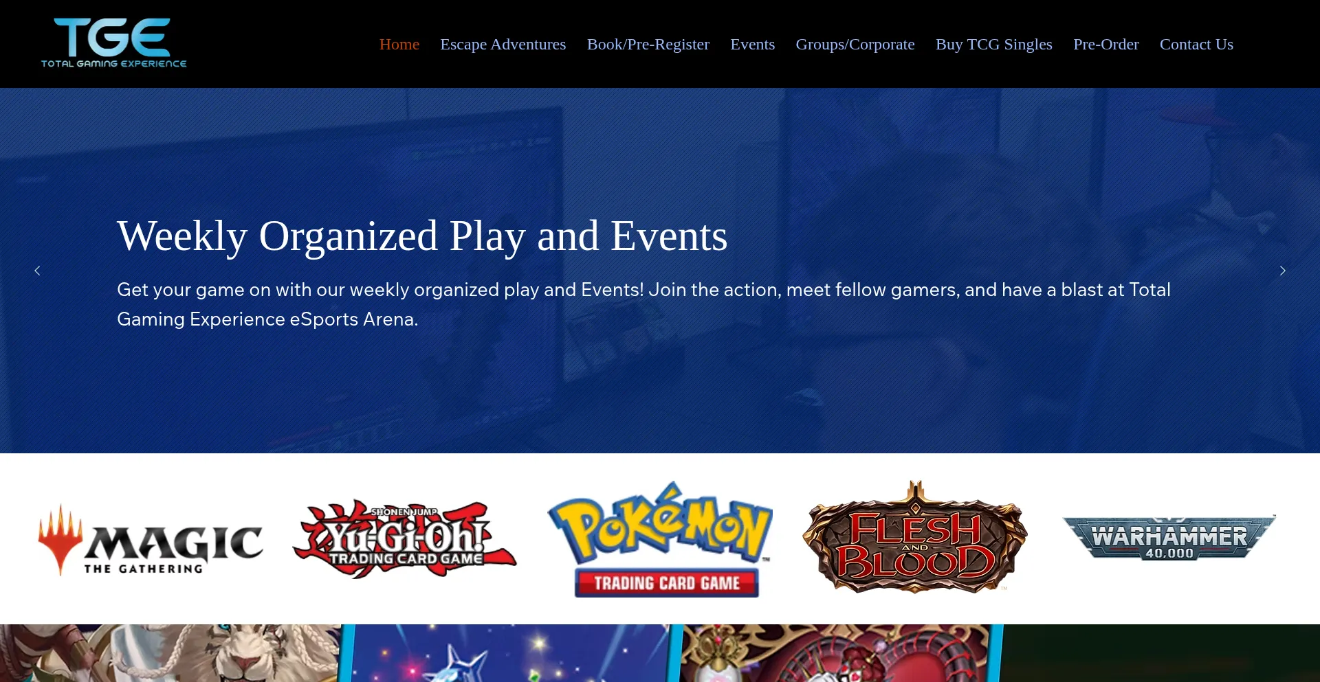Viewport: 1320px width, 682px height.
Task: Advance slideshow with right arrow
Action: [1282, 271]
